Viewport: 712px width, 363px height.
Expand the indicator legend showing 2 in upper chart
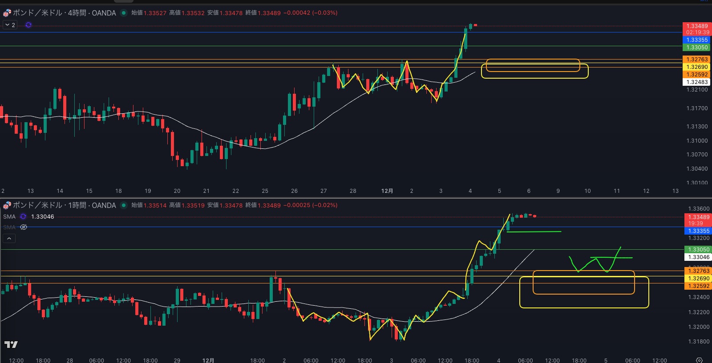click(10, 25)
